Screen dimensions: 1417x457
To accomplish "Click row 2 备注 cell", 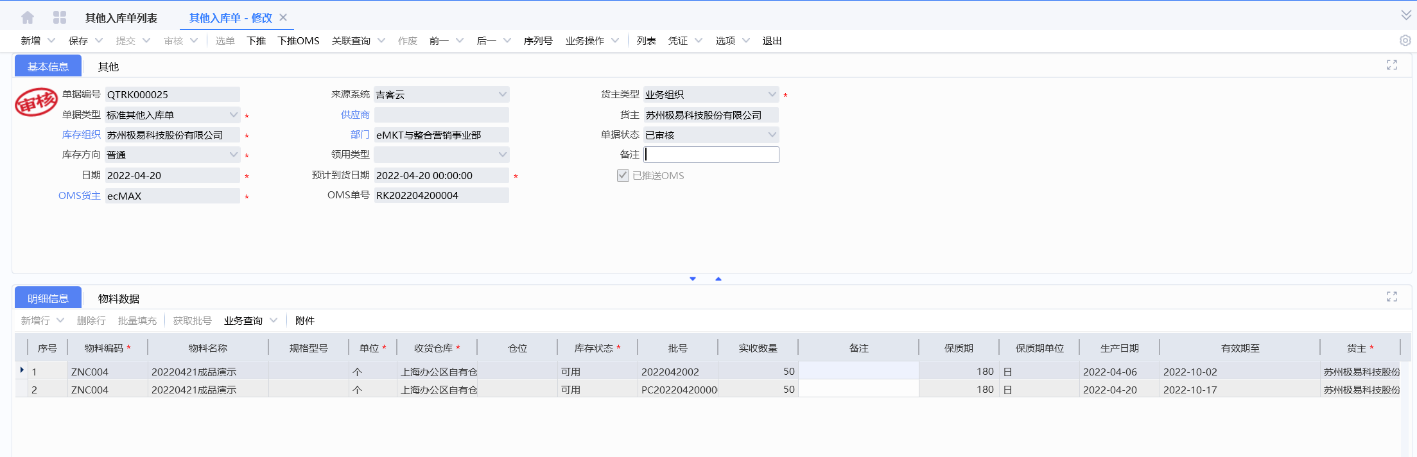I will point(858,389).
